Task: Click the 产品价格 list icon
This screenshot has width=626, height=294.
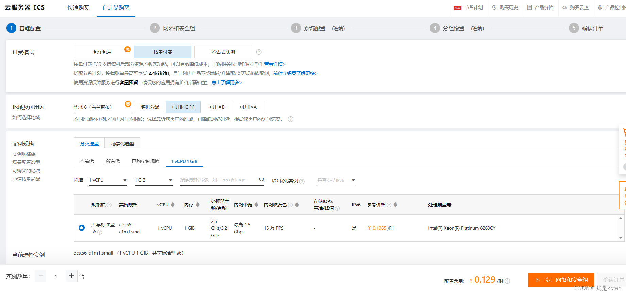Action: tap(529, 7)
